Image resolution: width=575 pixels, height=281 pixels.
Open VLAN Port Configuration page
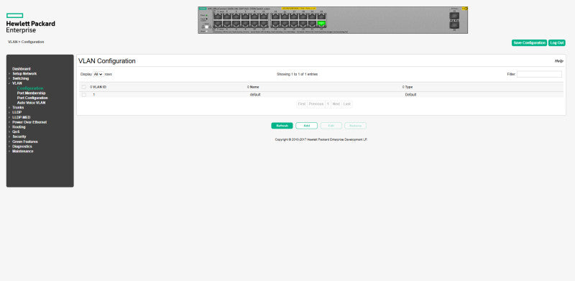pyautogui.click(x=32, y=98)
